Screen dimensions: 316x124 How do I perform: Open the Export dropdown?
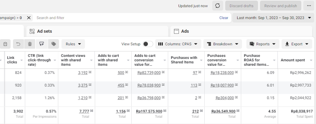297,44
